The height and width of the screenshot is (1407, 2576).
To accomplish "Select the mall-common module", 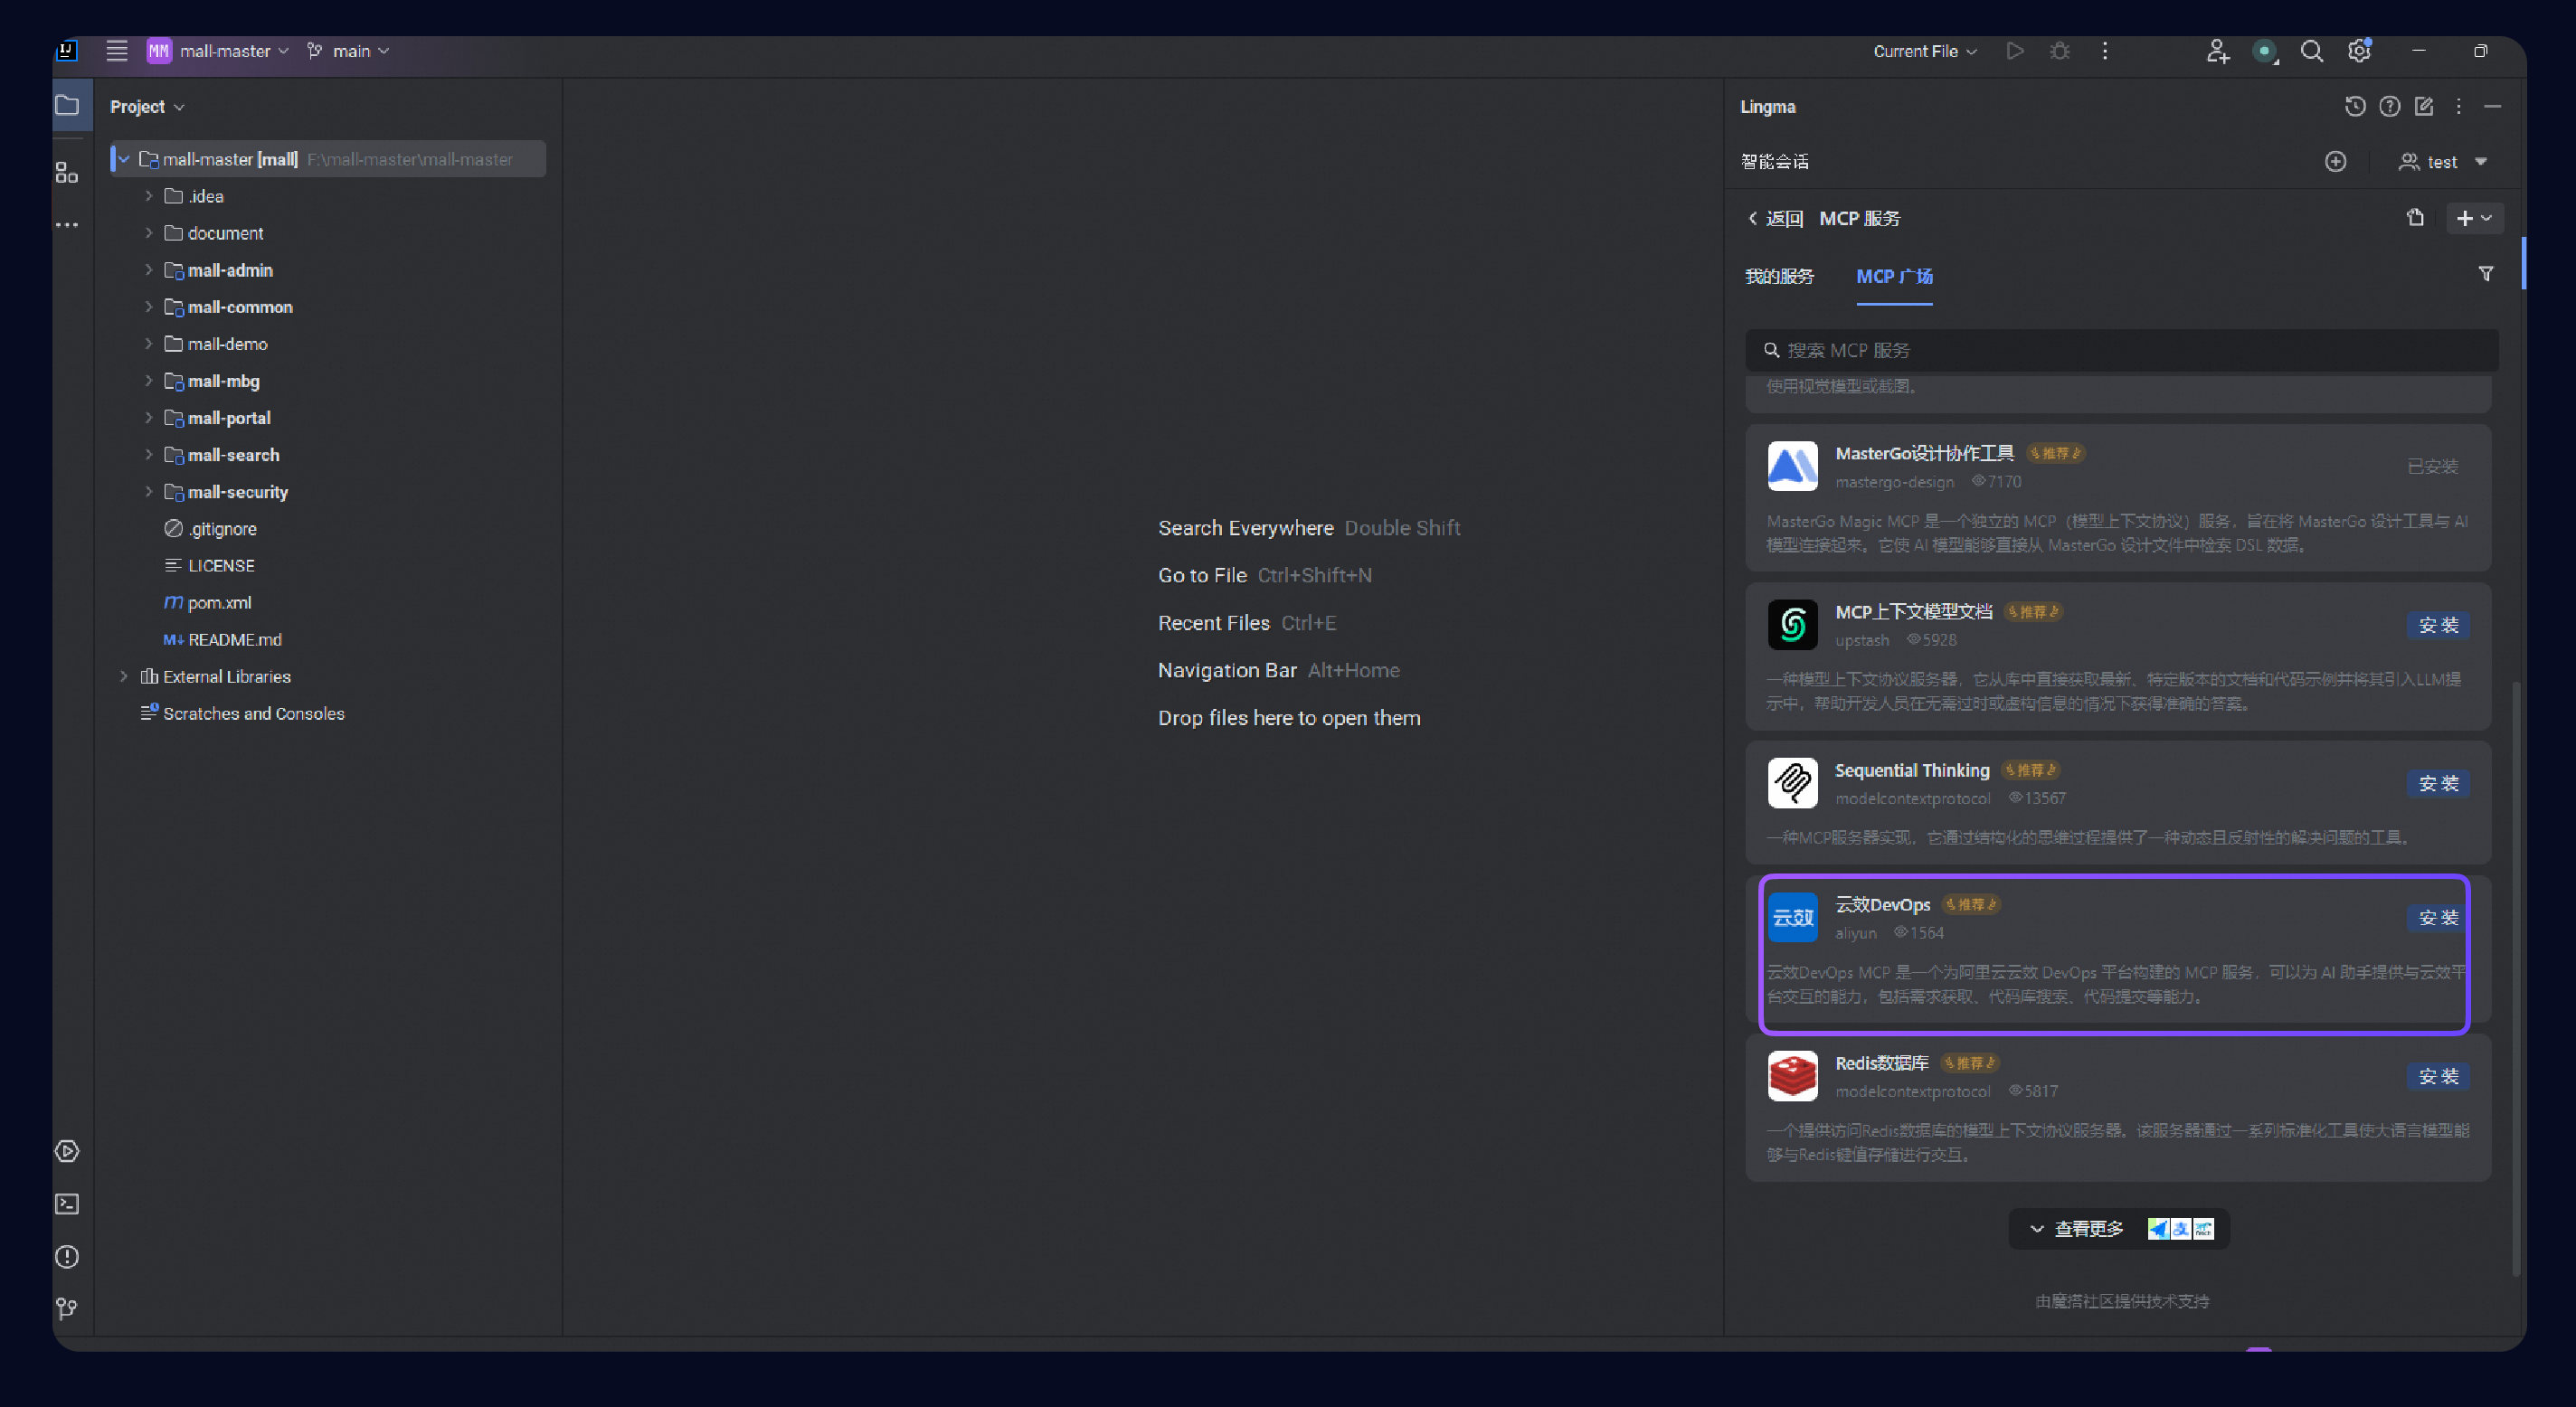I will pos(240,307).
